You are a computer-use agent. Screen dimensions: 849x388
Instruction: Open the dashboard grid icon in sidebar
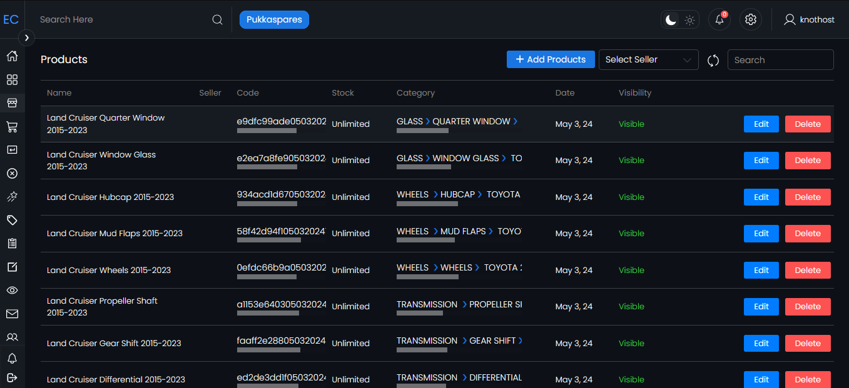tap(12, 80)
